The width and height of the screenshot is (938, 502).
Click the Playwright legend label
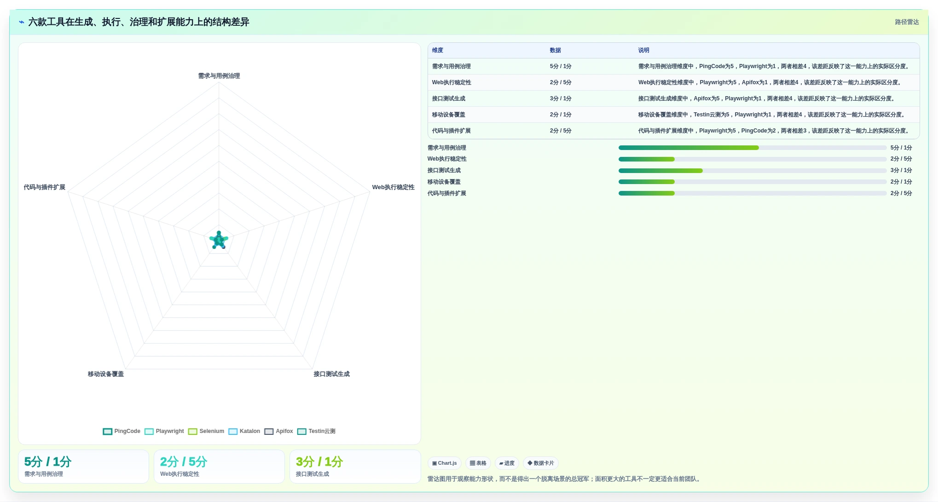click(x=170, y=431)
